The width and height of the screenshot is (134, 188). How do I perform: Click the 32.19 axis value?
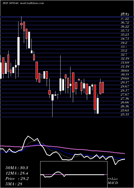point(125,59)
